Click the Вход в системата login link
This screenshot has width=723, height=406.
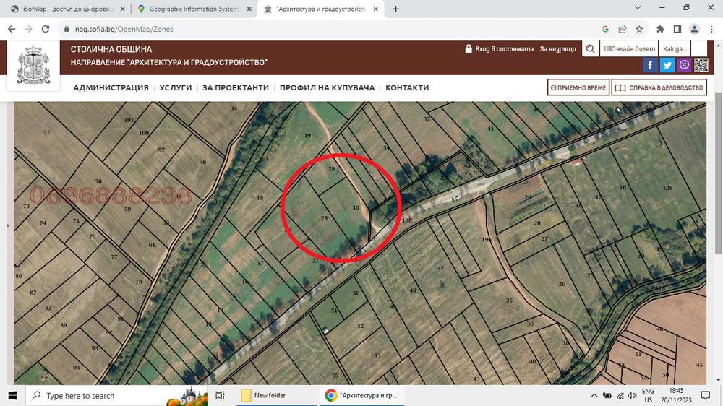(500, 49)
